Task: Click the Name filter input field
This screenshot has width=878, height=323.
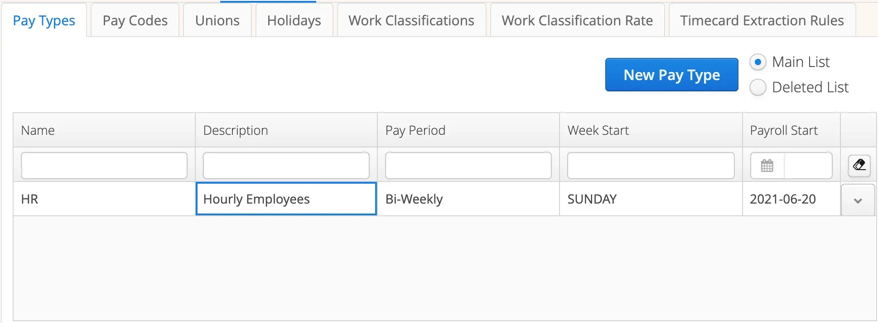Action: click(x=104, y=166)
